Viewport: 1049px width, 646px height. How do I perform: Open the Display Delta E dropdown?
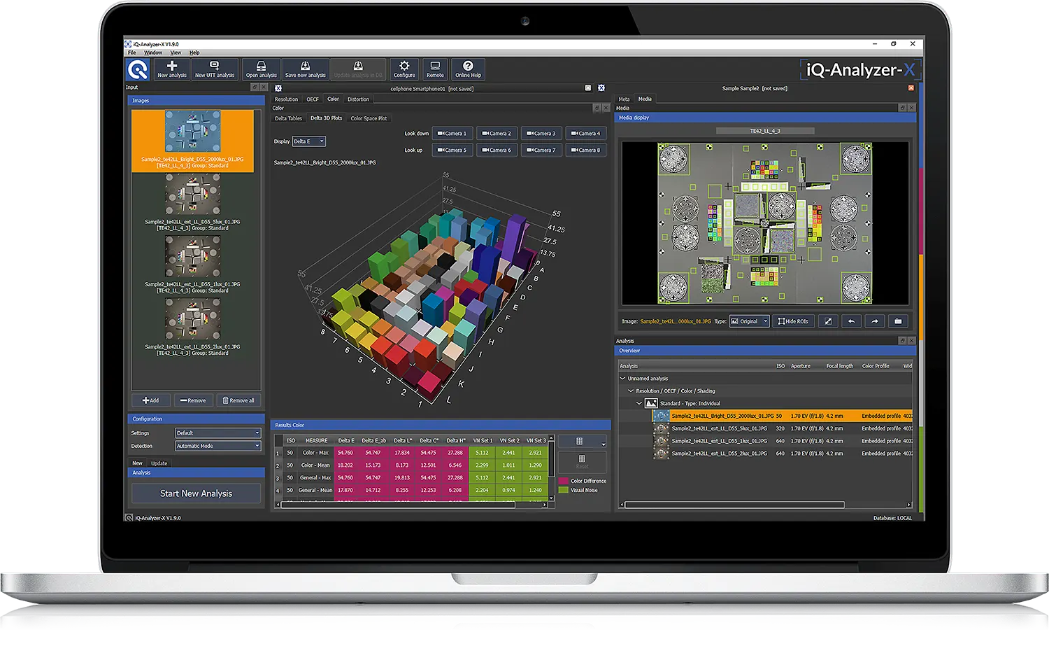pyautogui.click(x=309, y=141)
